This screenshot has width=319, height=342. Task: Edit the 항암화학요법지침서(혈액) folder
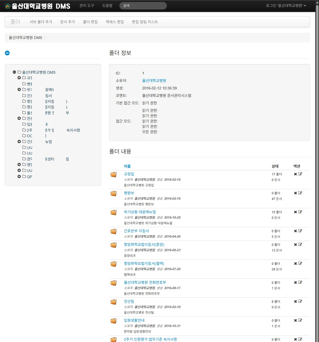pos(300,264)
